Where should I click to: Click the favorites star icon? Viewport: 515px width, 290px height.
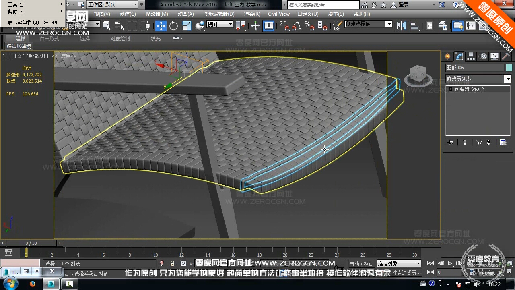coord(383,5)
